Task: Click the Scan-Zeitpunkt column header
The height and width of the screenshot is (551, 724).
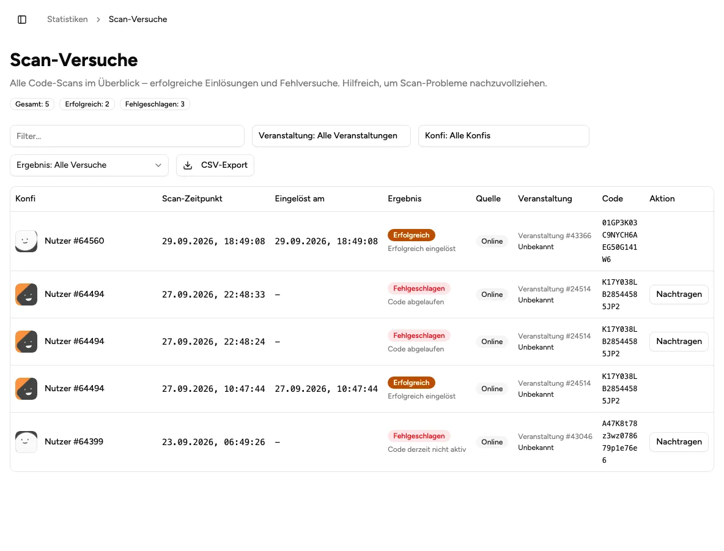Action: pos(192,199)
